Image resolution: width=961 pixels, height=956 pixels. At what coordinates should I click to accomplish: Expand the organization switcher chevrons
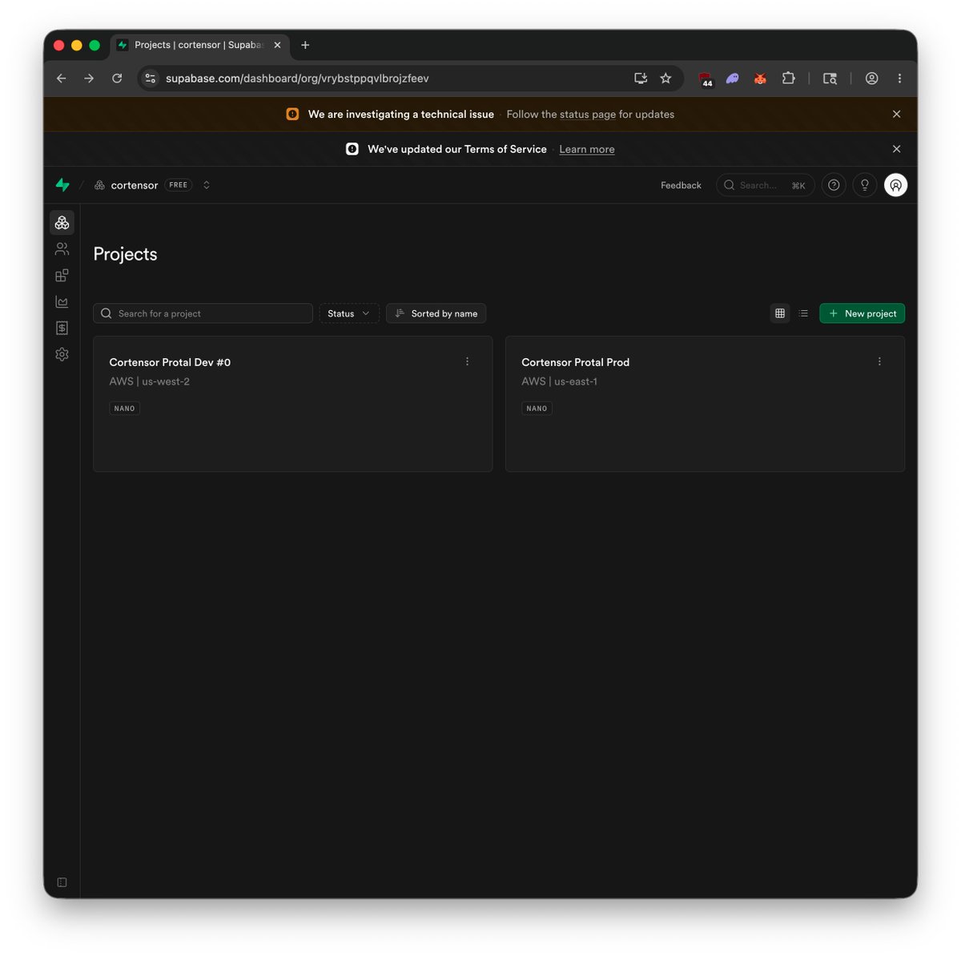tap(207, 185)
